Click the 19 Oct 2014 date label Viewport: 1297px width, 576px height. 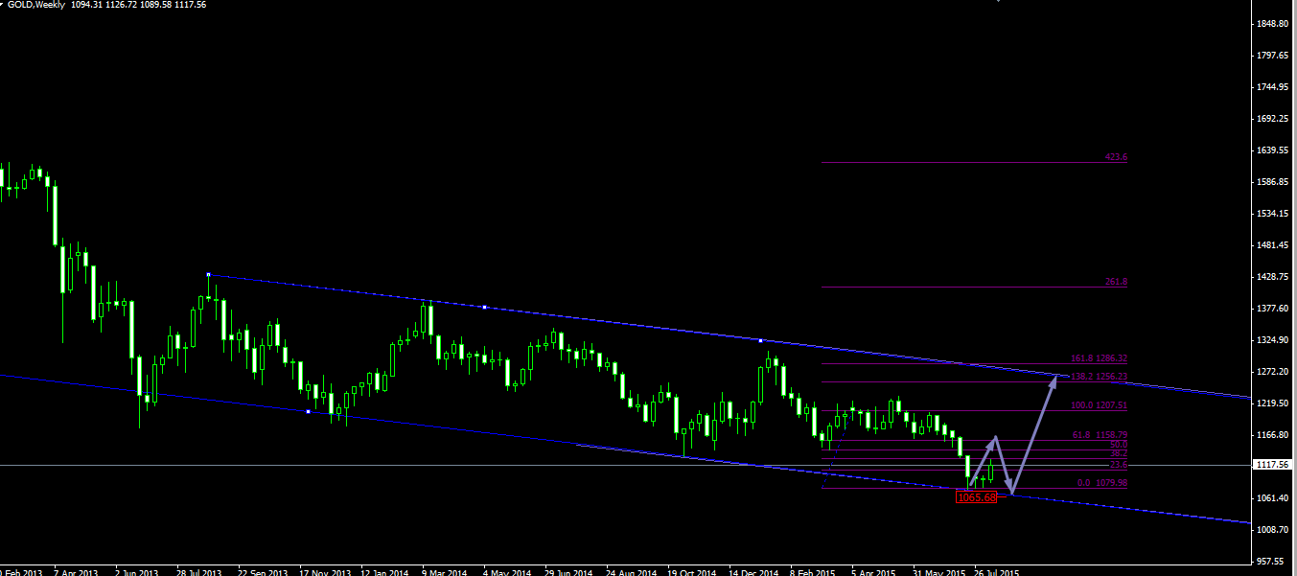(691, 572)
